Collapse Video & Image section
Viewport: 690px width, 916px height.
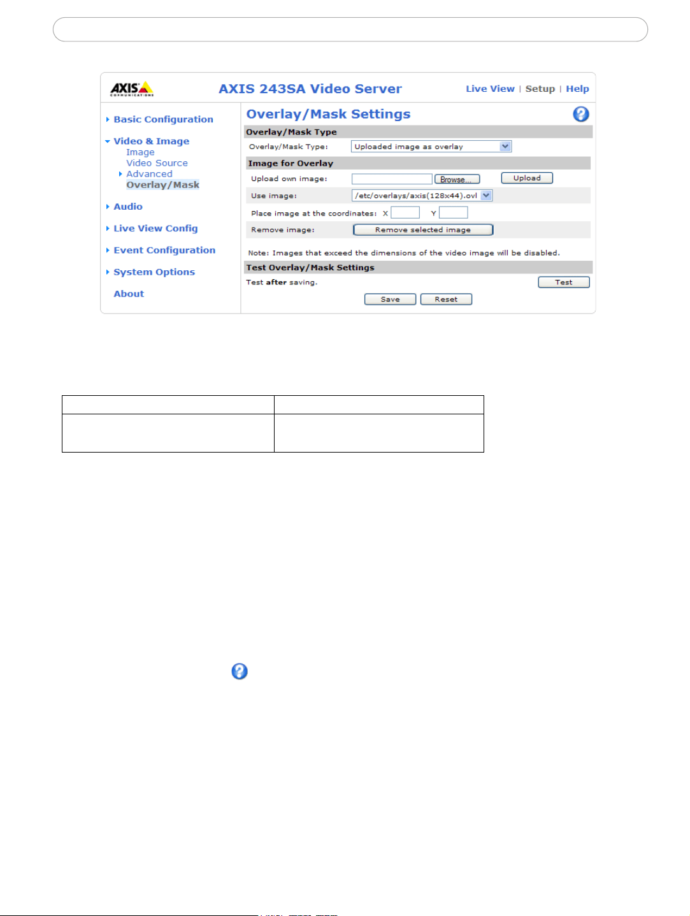click(x=151, y=141)
